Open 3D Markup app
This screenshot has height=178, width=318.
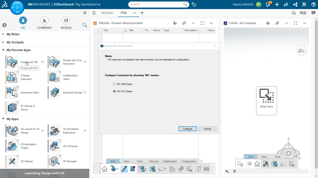(x=12, y=161)
